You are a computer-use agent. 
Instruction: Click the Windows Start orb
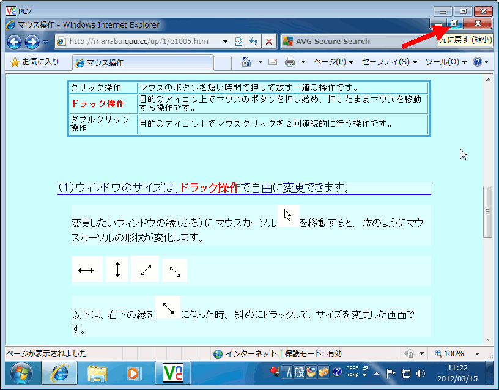tap(20, 372)
